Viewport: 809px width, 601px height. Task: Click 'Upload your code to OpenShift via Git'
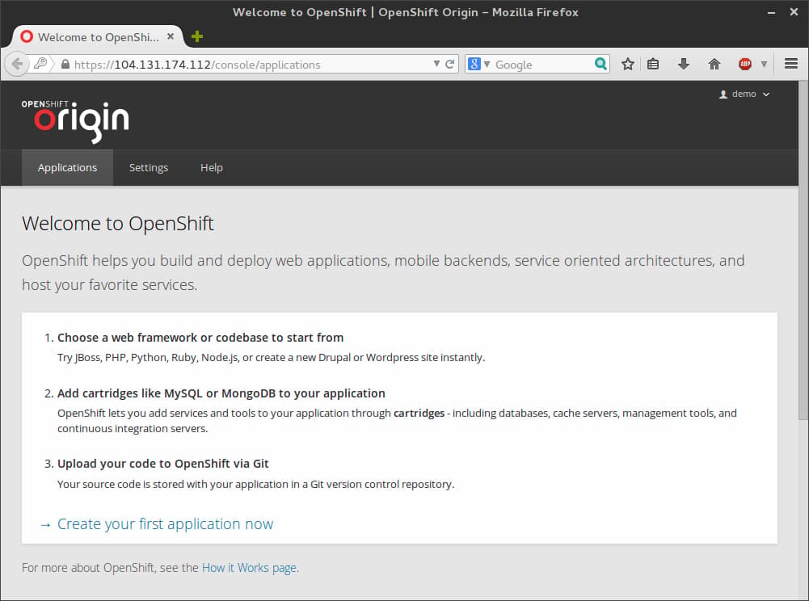coord(163,464)
